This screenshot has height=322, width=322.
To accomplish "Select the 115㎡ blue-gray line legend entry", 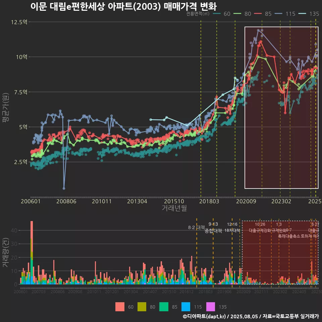I will (x=285, y=14).
